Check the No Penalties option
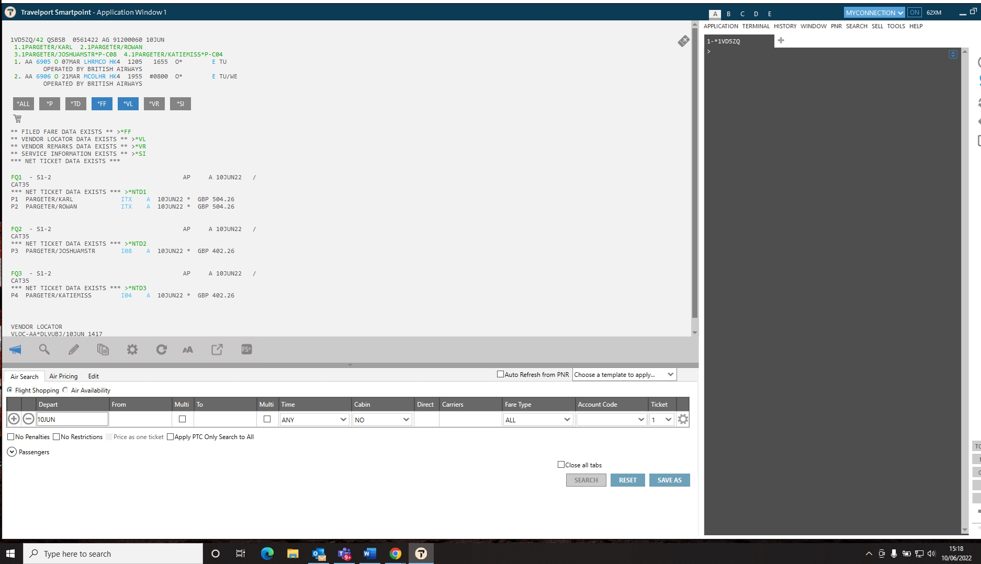 (11, 437)
